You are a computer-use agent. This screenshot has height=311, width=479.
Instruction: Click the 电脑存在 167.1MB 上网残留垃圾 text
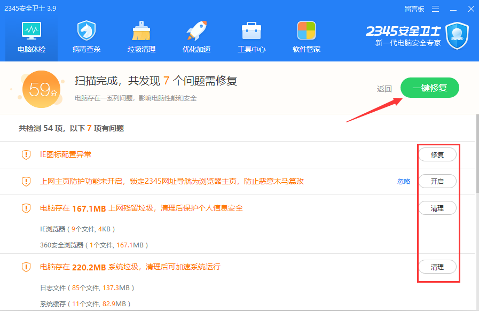point(142,208)
